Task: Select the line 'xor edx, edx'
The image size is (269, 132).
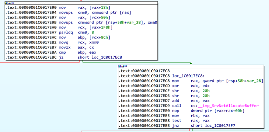Action: click(164, 86)
